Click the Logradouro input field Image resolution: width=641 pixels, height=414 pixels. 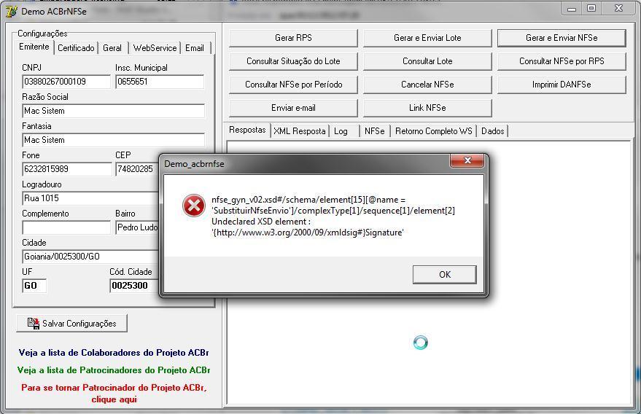click(90, 198)
